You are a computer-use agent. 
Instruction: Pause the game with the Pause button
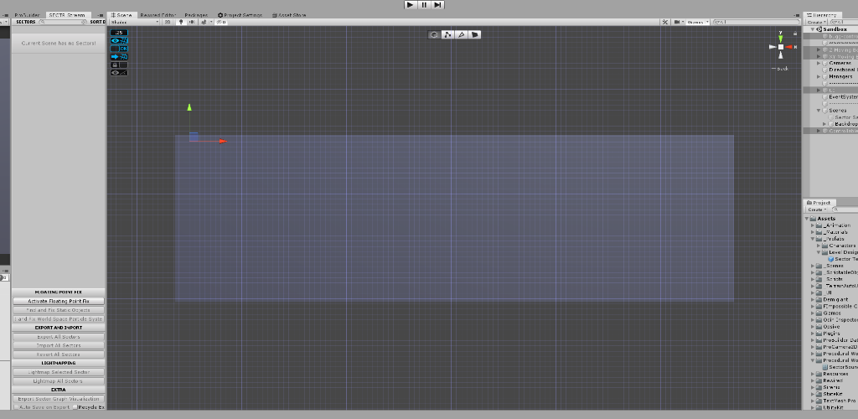click(424, 5)
